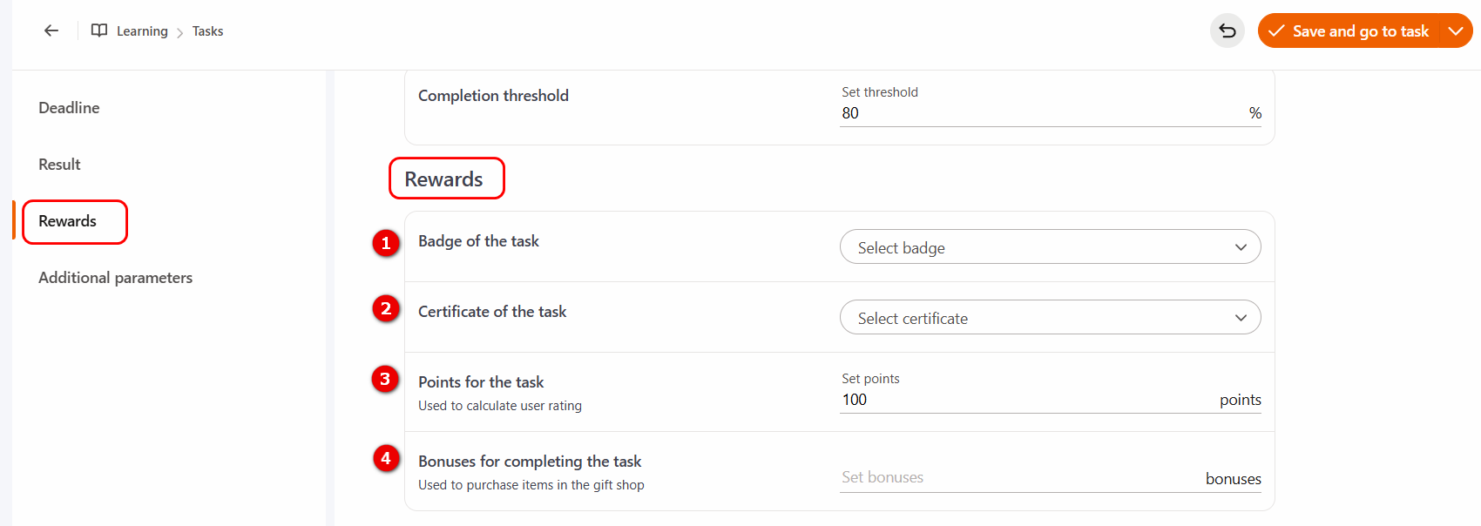Screen dimensions: 1481x526
Task: Click Save and go to task
Action: click(x=1360, y=31)
